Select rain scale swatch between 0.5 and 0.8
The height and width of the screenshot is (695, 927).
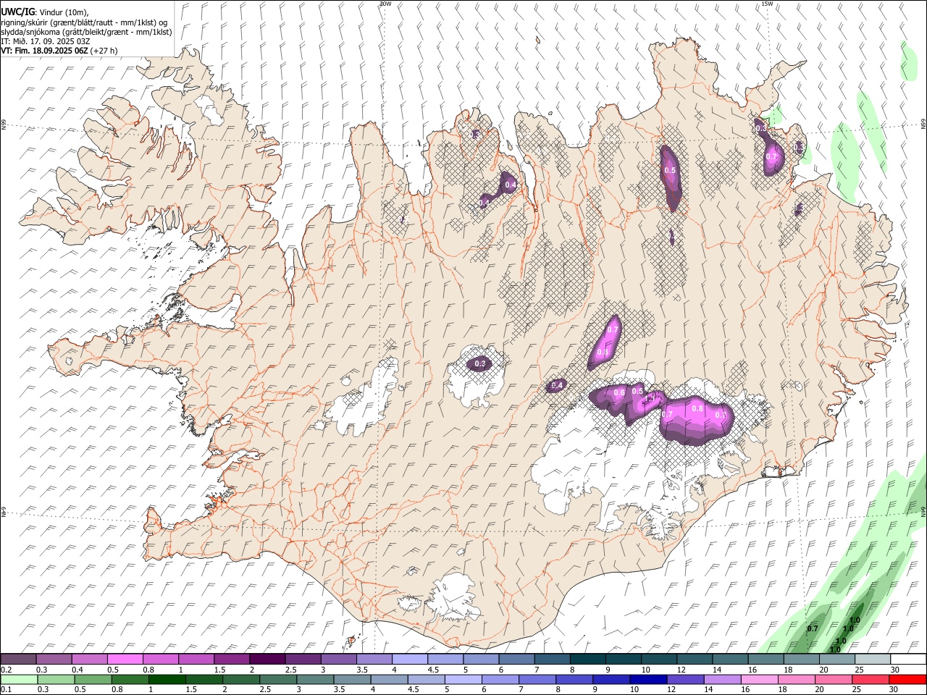pos(93,679)
